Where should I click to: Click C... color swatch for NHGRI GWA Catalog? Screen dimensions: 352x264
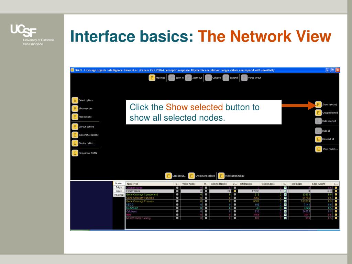point(336,218)
